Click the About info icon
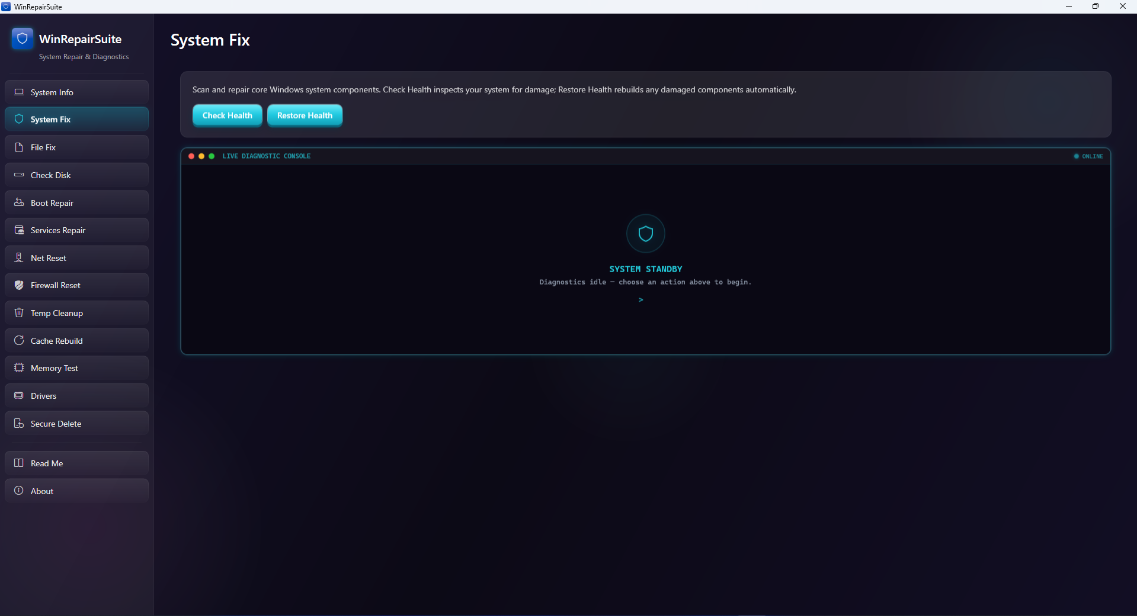1137x616 pixels. (19, 491)
